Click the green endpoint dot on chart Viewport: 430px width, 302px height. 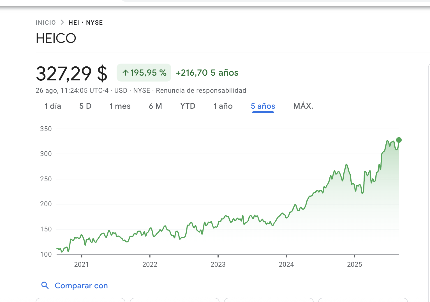click(x=399, y=140)
